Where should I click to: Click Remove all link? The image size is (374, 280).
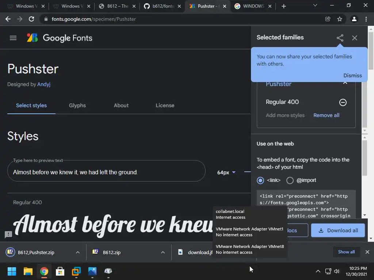click(x=326, y=115)
